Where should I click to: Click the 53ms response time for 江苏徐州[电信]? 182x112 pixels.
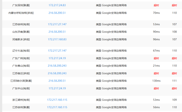(x=156, y=24)
